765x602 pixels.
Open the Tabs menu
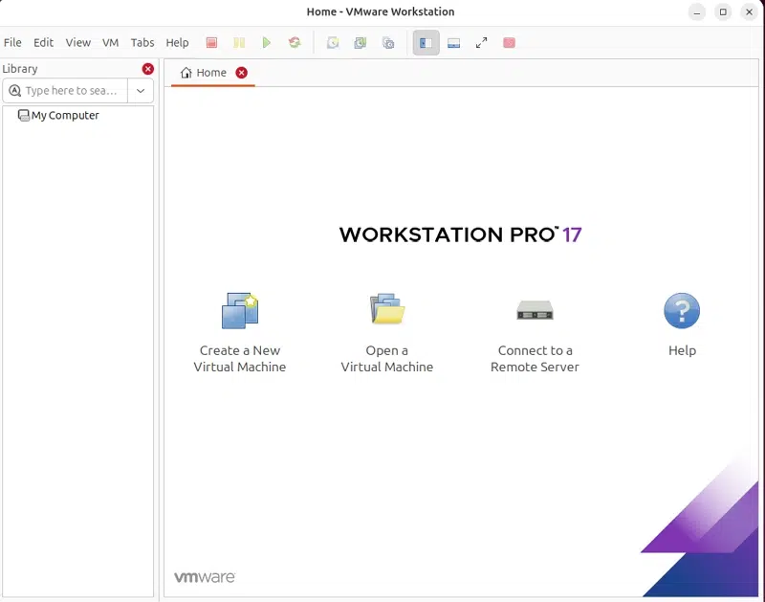point(142,42)
